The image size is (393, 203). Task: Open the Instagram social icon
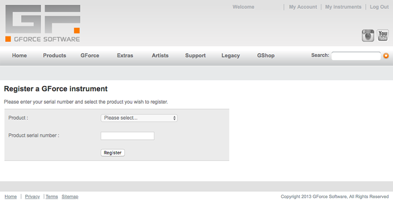[368, 36]
